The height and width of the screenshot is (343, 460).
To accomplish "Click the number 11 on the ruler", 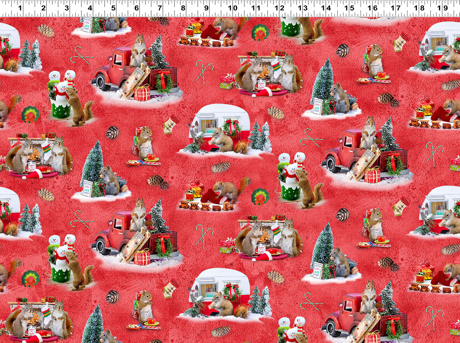I will pos(257,8).
